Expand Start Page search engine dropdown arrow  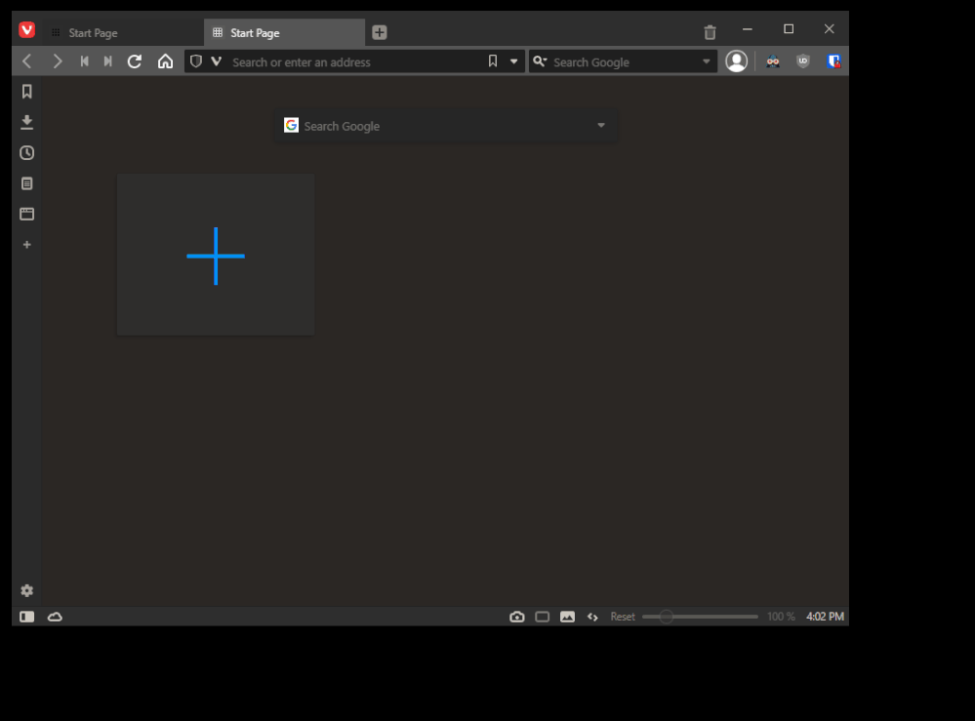pos(601,126)
